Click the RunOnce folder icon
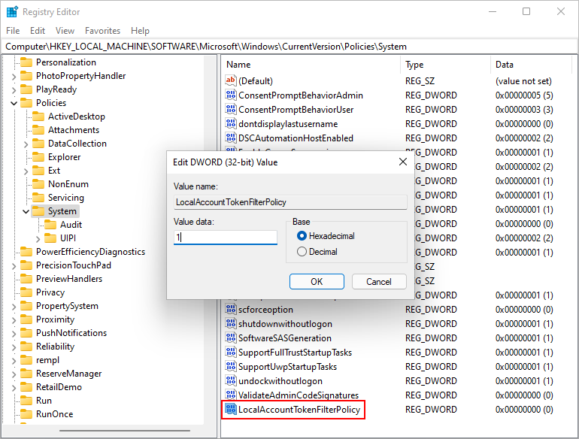579x439 pixels. 26,414
